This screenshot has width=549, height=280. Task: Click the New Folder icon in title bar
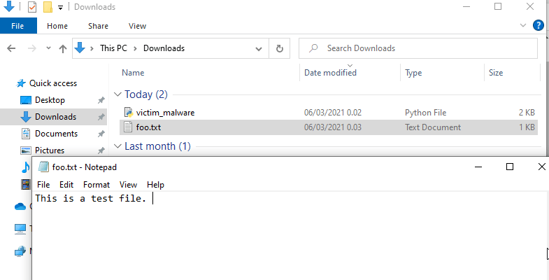click(48, 7)
